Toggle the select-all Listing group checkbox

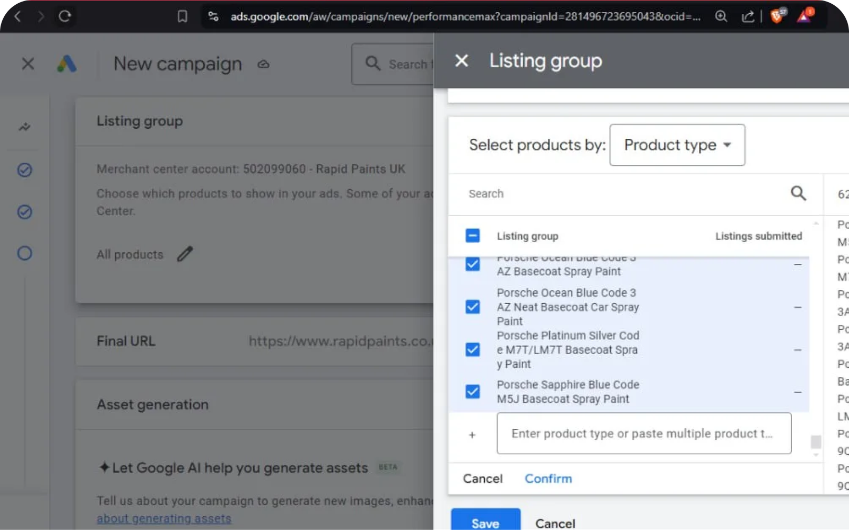[x=472, y=235]
